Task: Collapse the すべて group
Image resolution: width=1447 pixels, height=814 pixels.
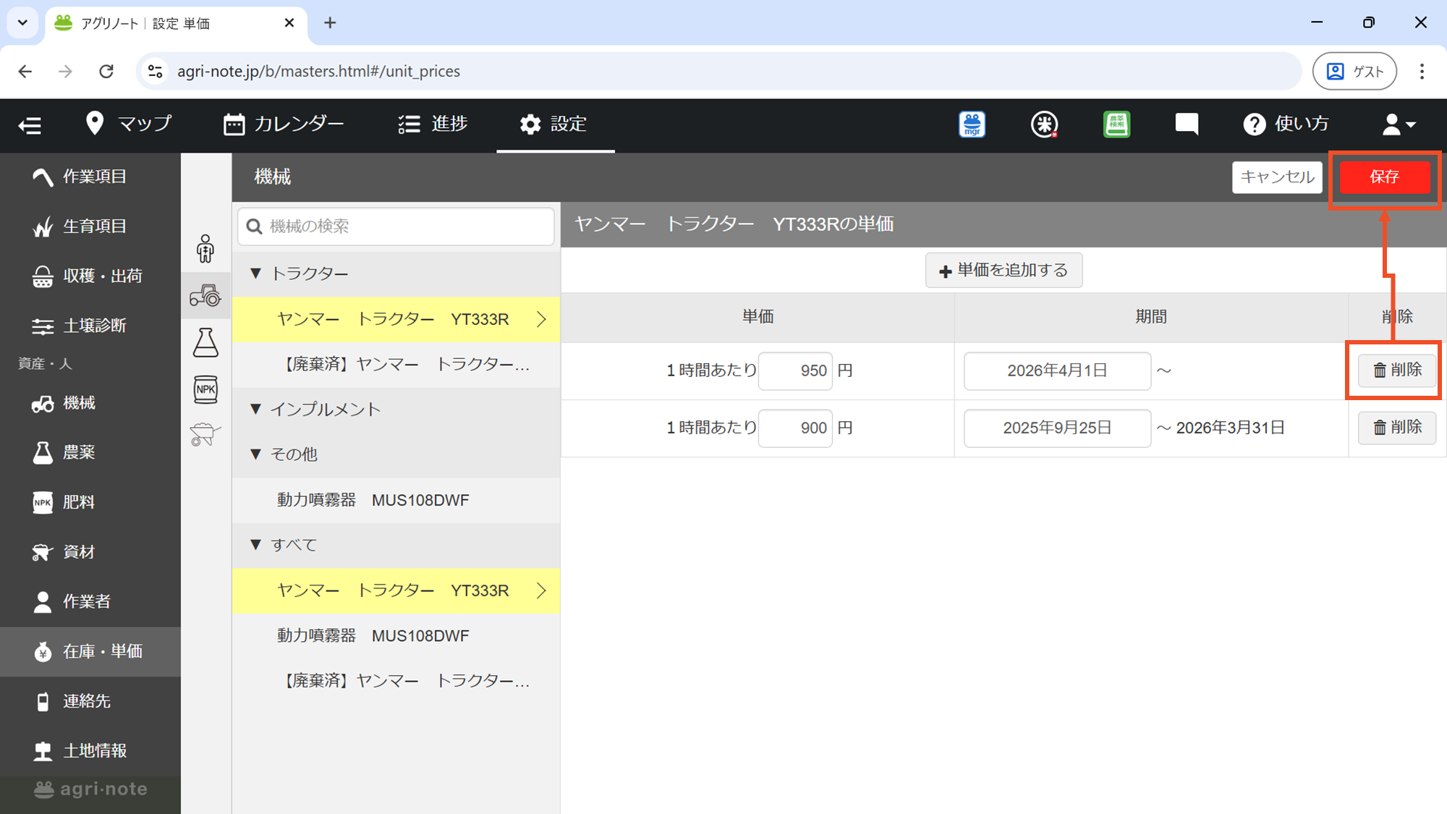Action: (396, 545)
